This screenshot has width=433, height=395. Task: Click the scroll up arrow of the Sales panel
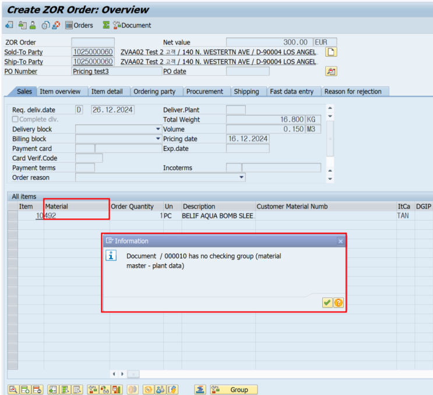[330, 108]
